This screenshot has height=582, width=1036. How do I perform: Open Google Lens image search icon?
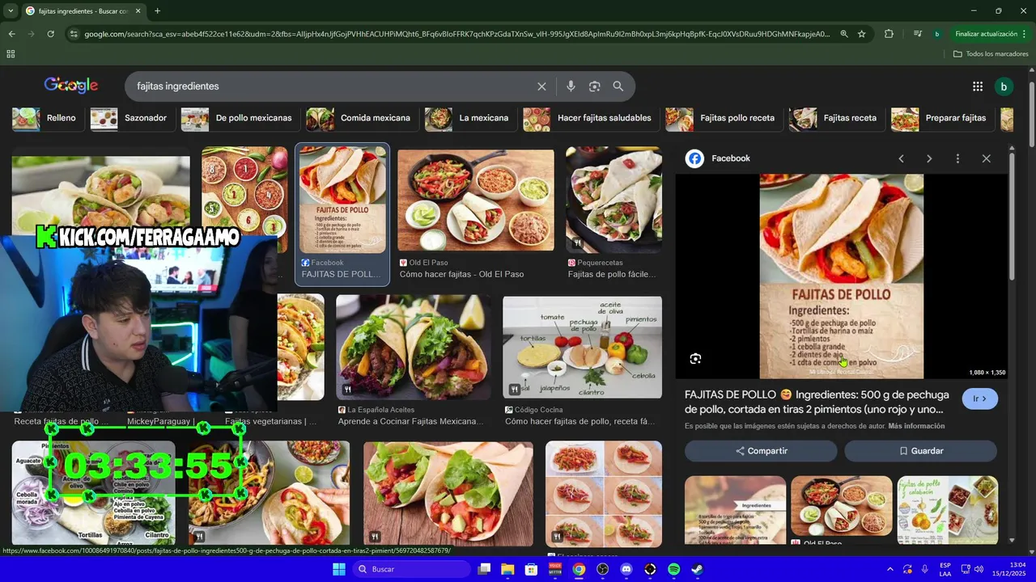coord(595,86)
